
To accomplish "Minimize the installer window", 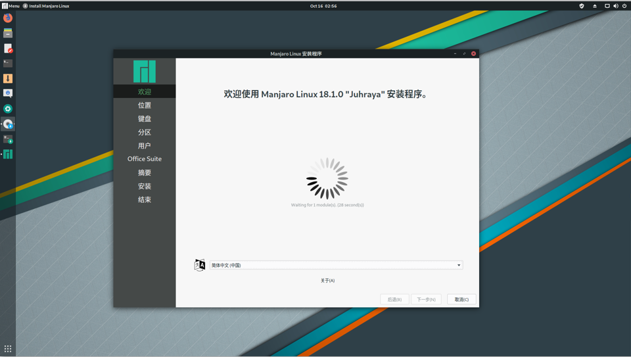I will [x=455, y=53].
